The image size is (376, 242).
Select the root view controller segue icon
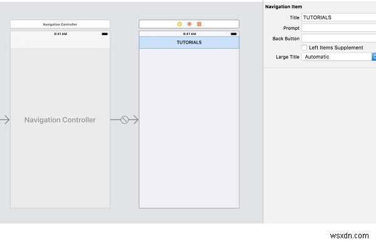pyautogui.click(x=125, y=119)
